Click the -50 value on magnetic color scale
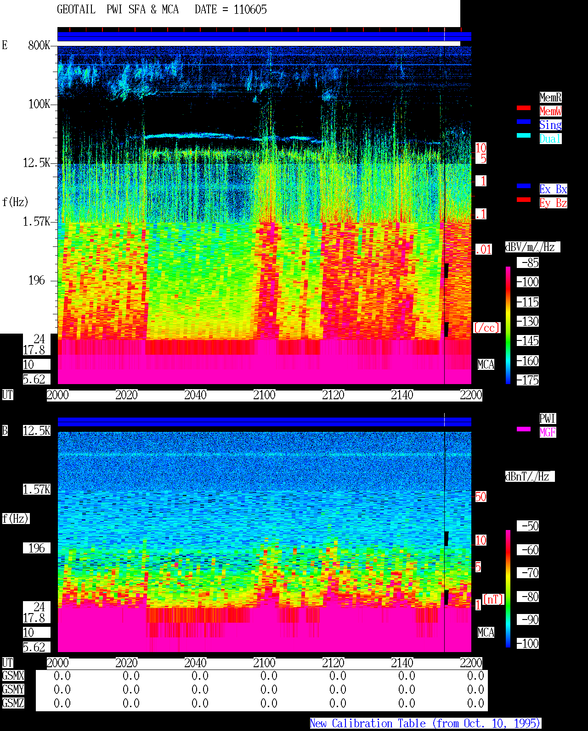This screenshot has width=588, height=731. pyautogui.click(x=528, y=526)
